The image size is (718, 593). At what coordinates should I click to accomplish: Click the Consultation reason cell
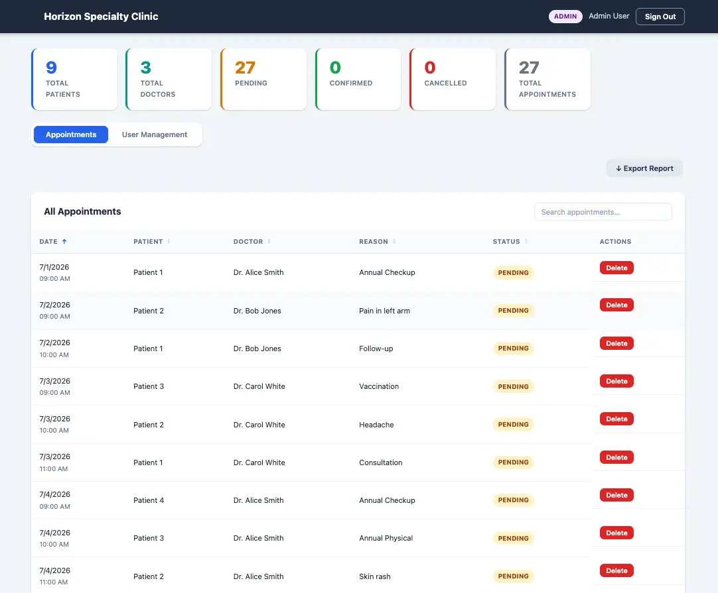coord(380,462)
